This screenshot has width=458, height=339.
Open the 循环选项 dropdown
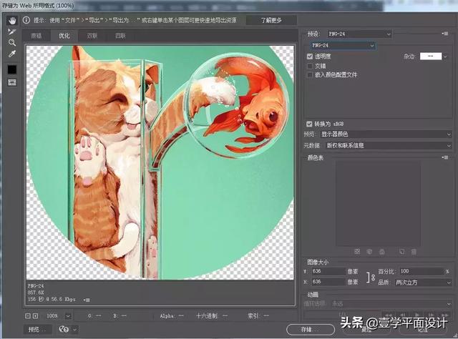(391, 304)
